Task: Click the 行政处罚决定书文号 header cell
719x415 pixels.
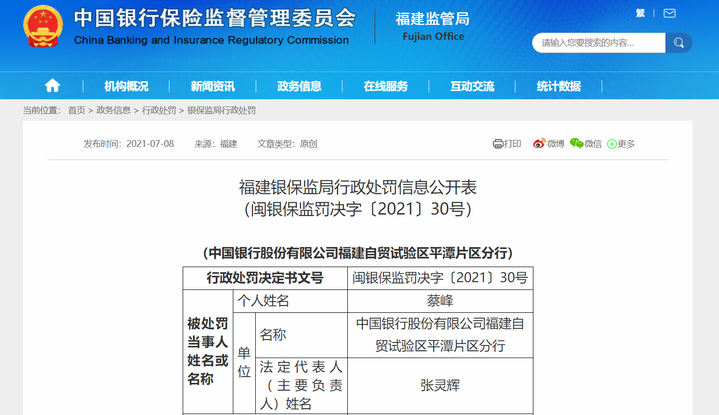Action: [x=265, y=278]
